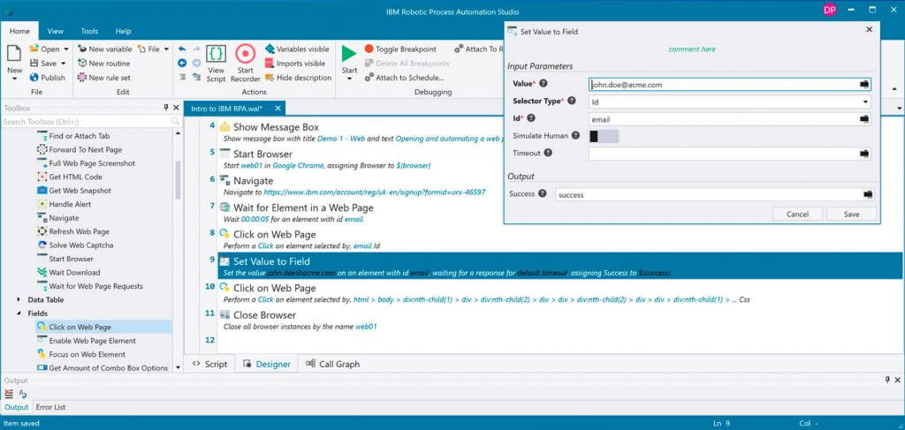
Task: Select Focus on Web Element command
Action: [x=80, y=354]
